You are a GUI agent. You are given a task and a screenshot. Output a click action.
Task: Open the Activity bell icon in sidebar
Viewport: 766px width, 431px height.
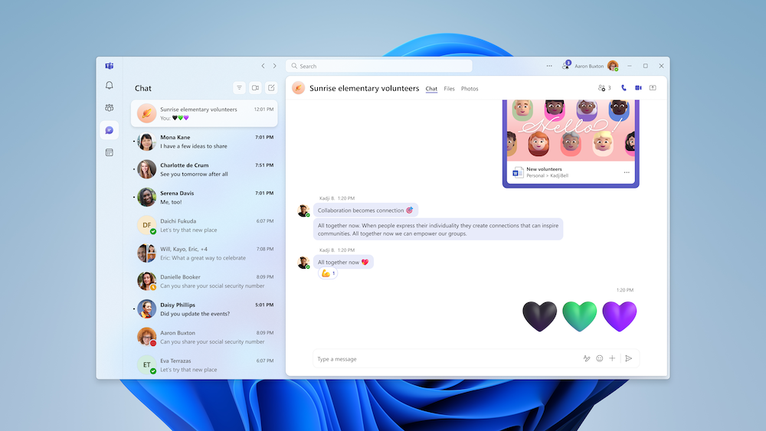coord(110,86)
